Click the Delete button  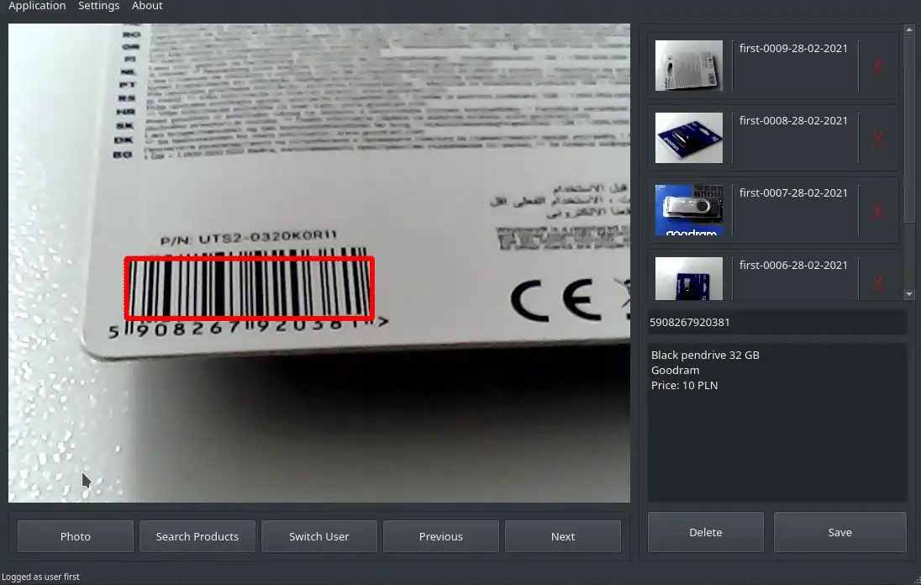click(705, 532)
